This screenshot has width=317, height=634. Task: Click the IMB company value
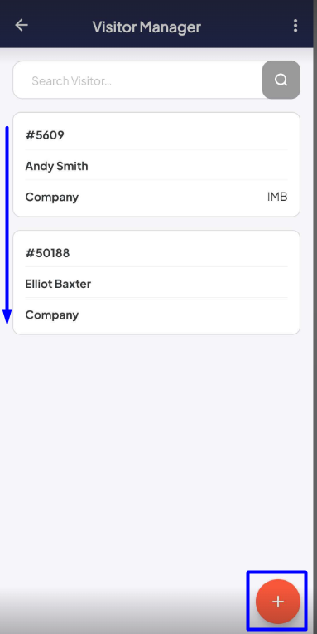[277, 197]
